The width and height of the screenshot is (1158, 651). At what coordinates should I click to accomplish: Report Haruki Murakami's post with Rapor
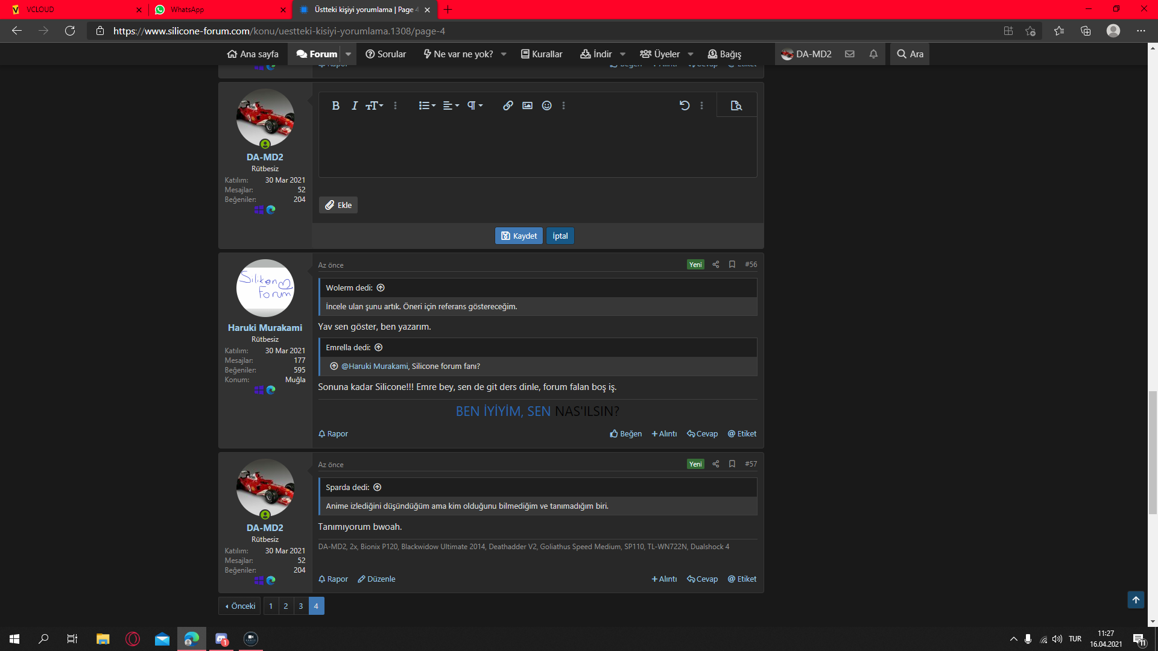(333, 433)
